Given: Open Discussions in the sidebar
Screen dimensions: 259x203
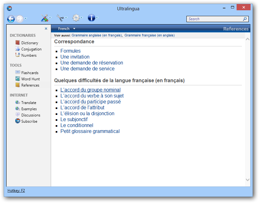Looking at the screenshot, I should (x=31, y=115).
